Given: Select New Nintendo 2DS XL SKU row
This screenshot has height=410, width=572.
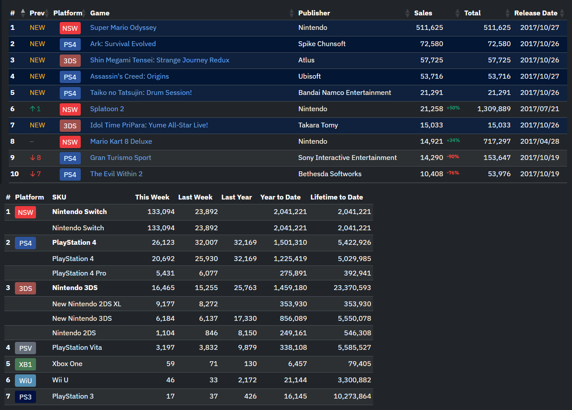Looking at the screenshot, I should coord(189,304).
